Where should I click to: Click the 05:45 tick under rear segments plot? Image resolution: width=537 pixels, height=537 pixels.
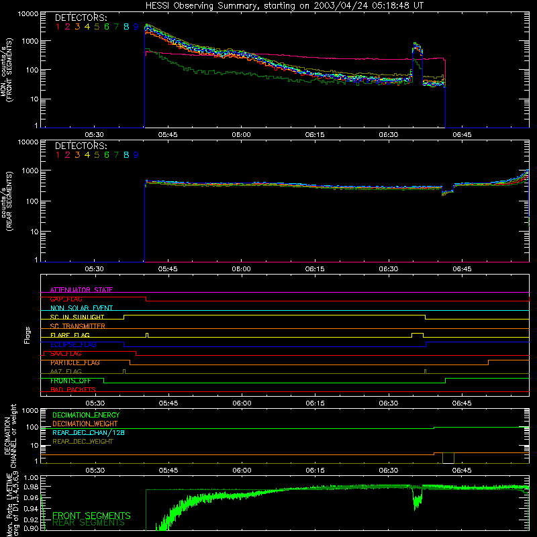(x=168, y=269)
